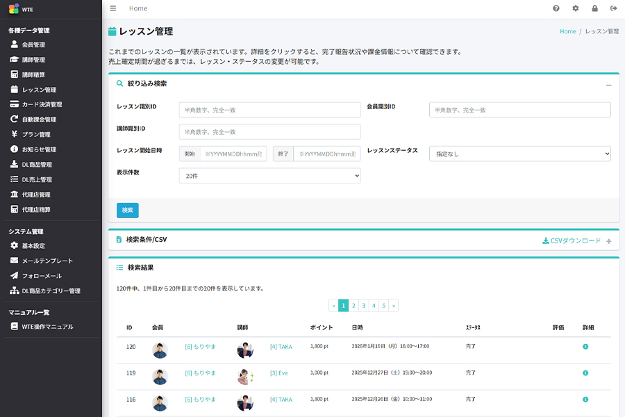Open settings via the top gear icon
This screenshot has width=625, height=417.
[x=575, y=8]
